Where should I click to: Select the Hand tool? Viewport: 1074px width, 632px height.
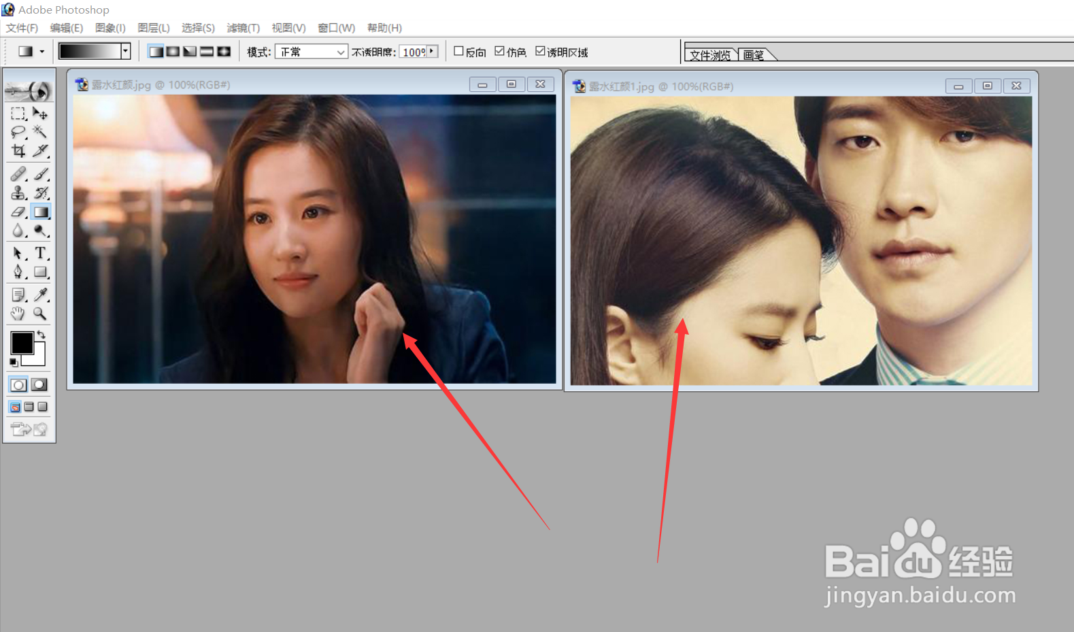tap(18, 314)
